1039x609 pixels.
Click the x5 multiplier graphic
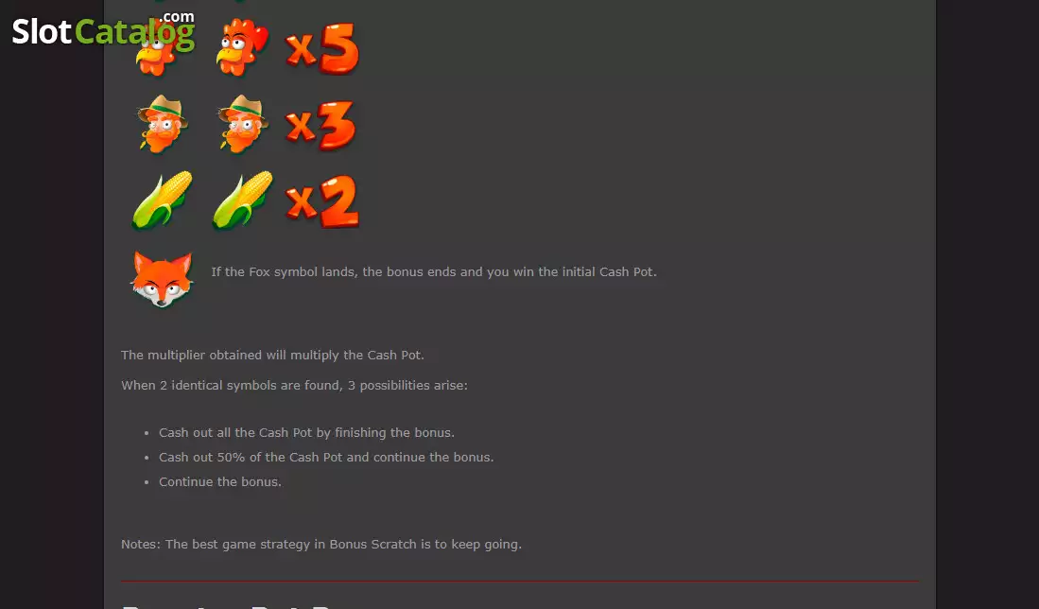322,48
